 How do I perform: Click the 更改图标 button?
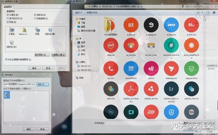(x=42, y=55)
